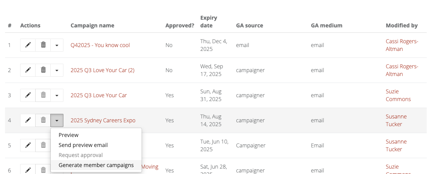Edit the 2025 Sydney Careers Expo campaign
This screenshot has width=436, height=174.
coord(28,120)
